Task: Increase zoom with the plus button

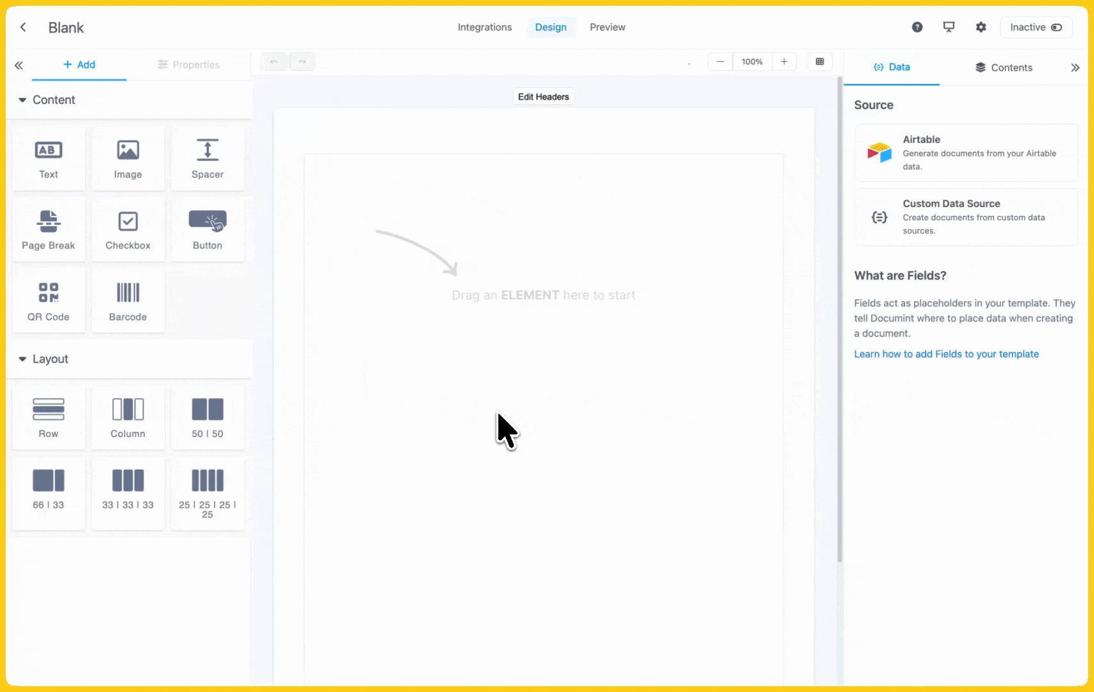Action: tap(784, 62)
